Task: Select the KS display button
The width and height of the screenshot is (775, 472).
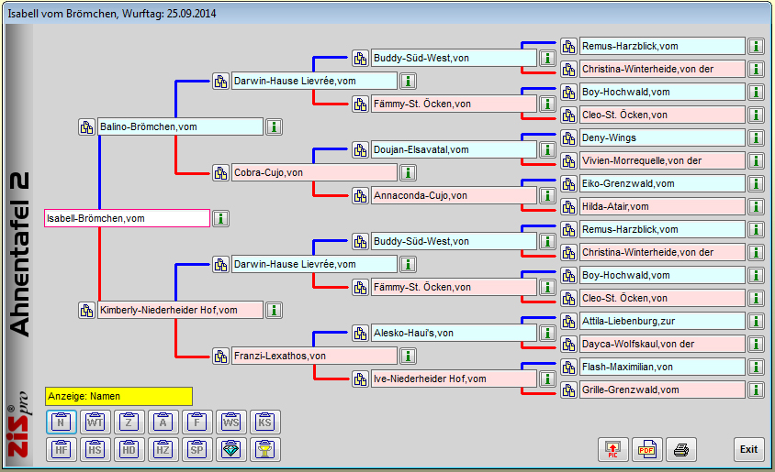Action: tap(264, 422)
